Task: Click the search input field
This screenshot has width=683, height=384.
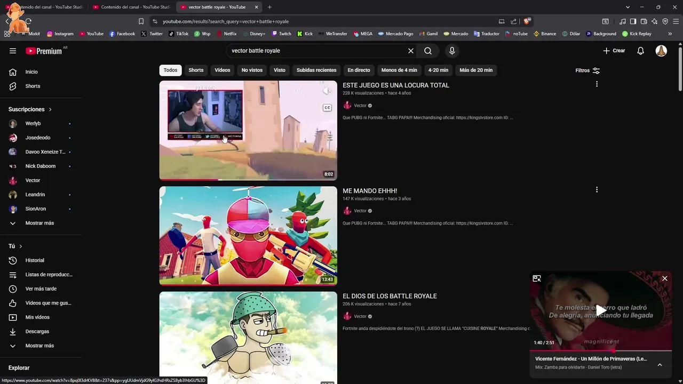Action: tap(316, 51)
